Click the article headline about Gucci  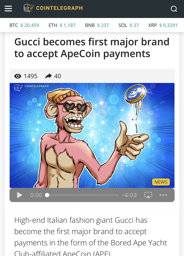coord(92,48)
